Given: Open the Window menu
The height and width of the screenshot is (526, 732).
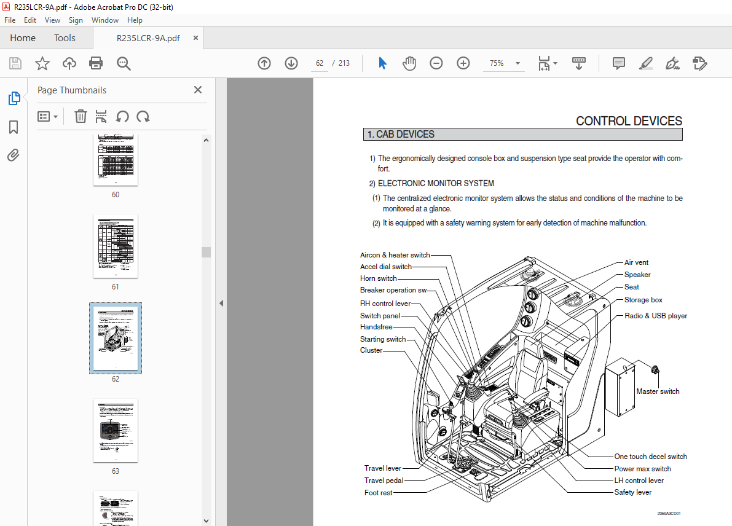Looking at the screenshot, I should pyautogui.click(x=105, y=20).
